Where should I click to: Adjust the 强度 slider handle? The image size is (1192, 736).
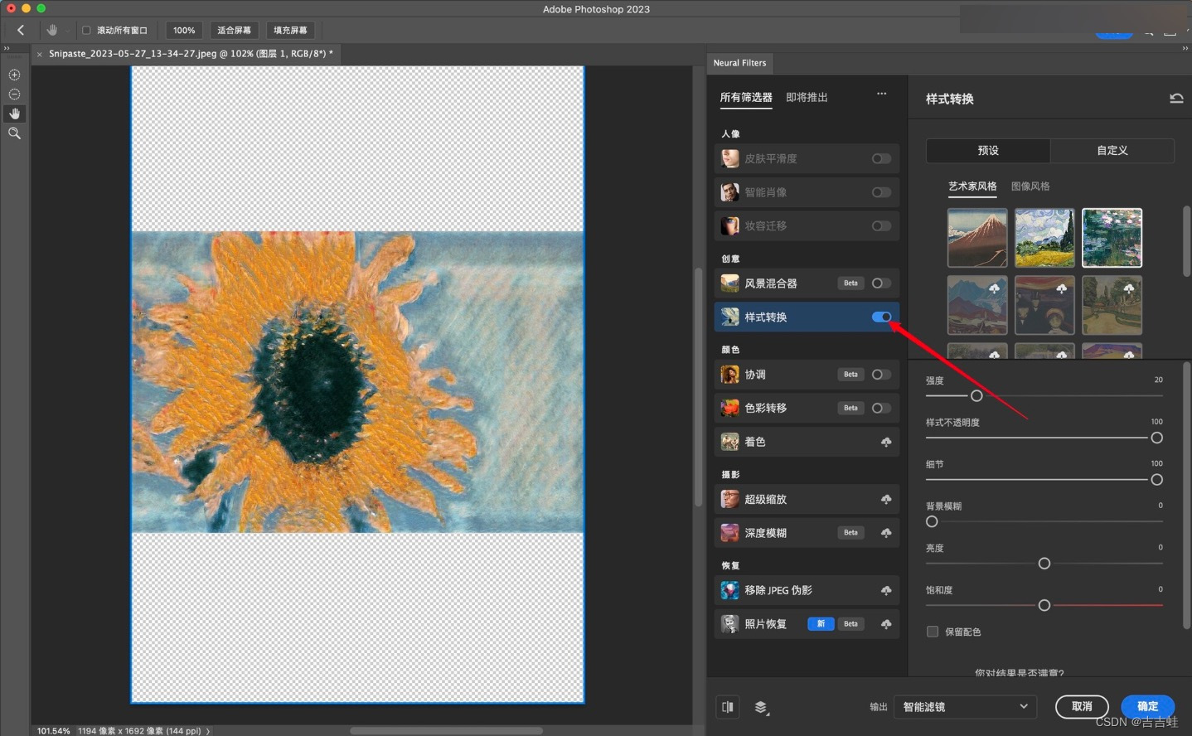coord(976,396)
